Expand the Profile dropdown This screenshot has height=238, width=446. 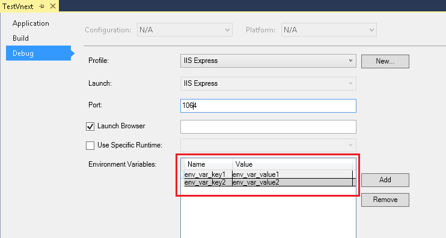click(268, 61)
